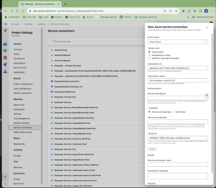Open the Boards icon in left rail
This screenshot has width=216, height=188.
pos(5,44)
